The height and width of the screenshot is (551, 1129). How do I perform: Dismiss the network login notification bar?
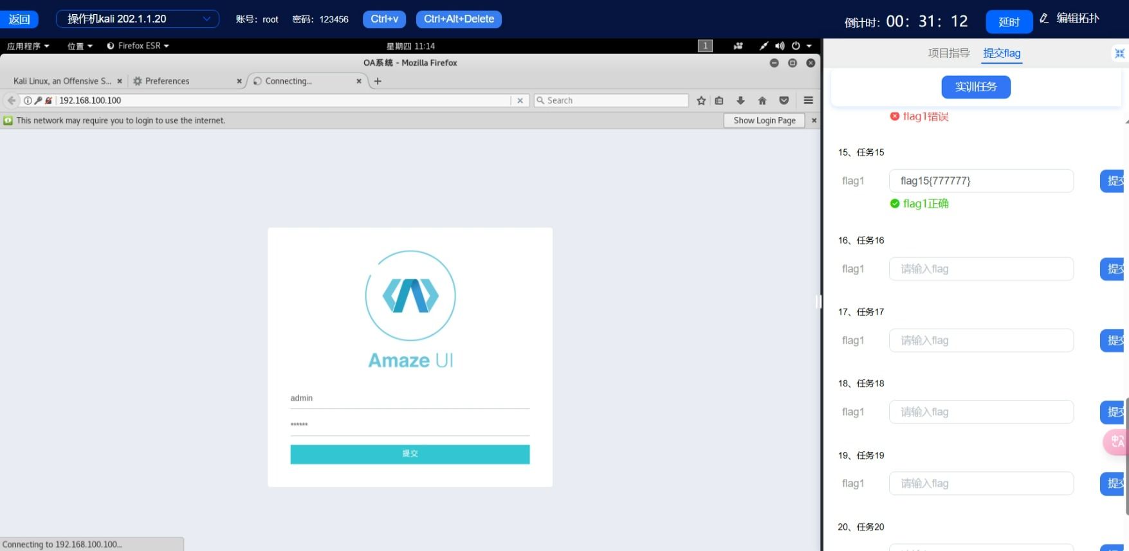coord(814,120)
